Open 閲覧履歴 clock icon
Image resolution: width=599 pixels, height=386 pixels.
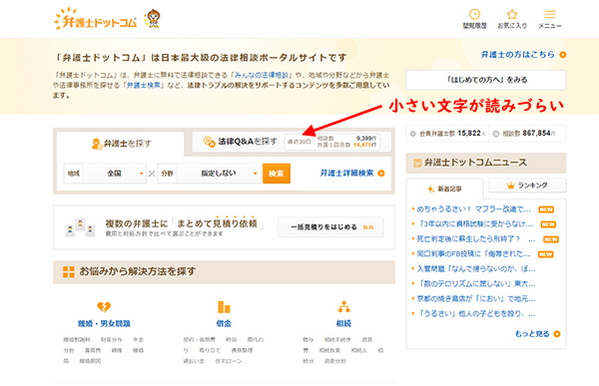tap(474, 15)
